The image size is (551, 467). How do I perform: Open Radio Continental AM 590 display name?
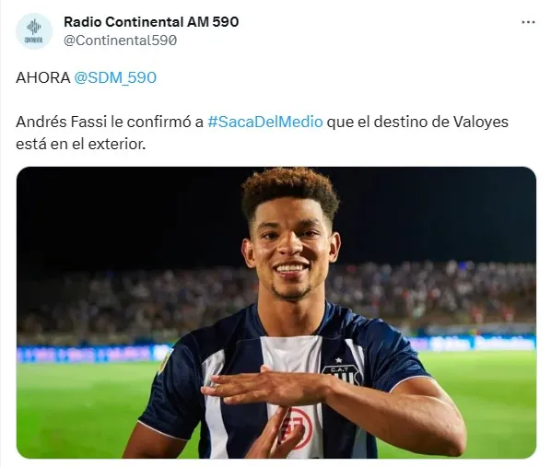tap(151, 22)
